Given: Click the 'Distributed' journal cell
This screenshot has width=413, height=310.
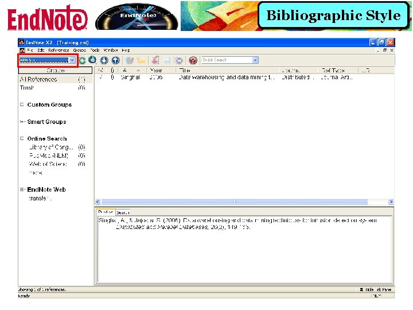Looking at the screenshot, I should click(297, 77).
